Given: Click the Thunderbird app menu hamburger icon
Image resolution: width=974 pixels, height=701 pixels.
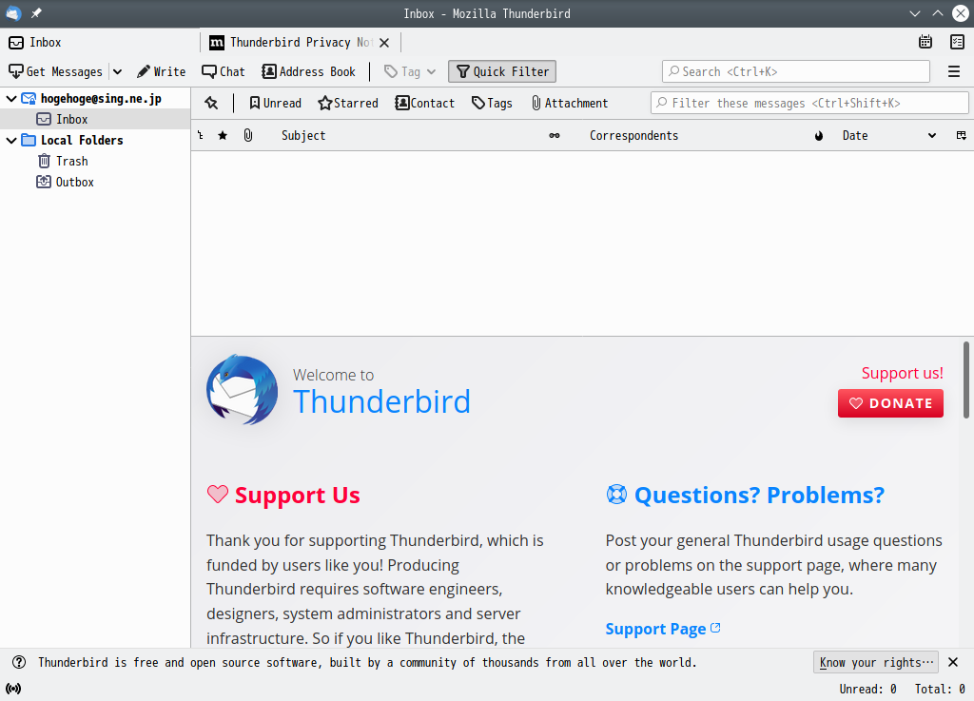Looking at the screenshot, I should point(954,71).
